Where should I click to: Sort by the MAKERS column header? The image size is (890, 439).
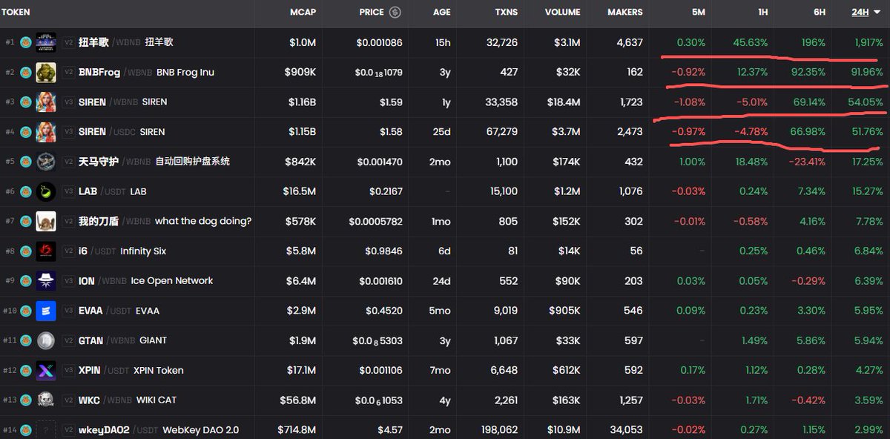pyautogui.click(x=625, y=12)
